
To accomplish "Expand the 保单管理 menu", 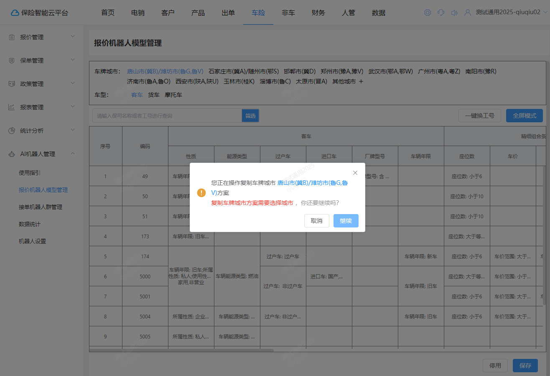I will [73, 60].
